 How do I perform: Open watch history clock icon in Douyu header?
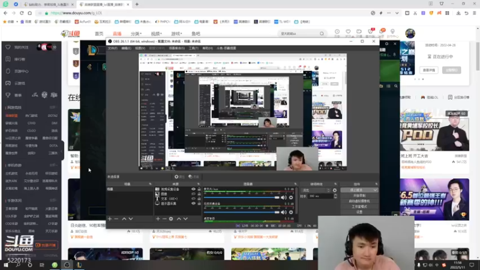pos(337,32)
